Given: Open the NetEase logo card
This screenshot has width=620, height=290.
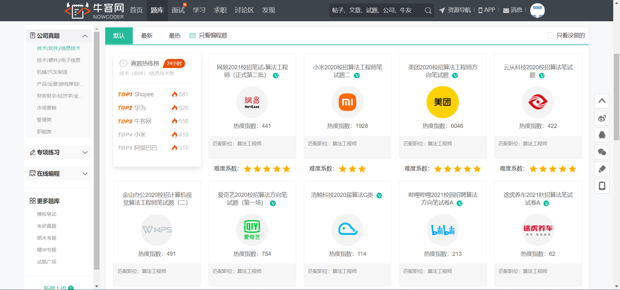Looking at the screenshot, I should (252, 102).
